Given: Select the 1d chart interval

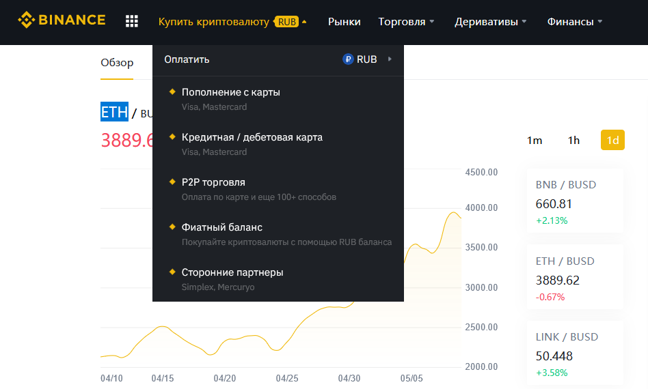Looking at the screenshot, I should pyautogui.click(x=612, y=140).
